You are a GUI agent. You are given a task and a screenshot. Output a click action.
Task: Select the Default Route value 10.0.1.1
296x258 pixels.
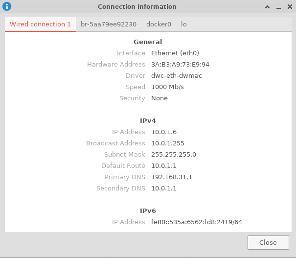click(x=164, y=166)
